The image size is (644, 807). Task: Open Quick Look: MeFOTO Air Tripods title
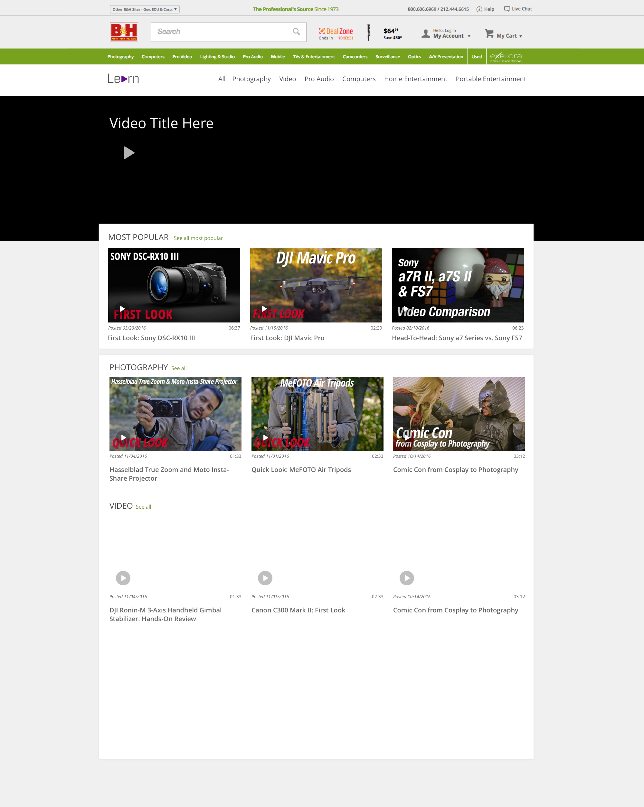pyautogui.click(x=301, y=470)
